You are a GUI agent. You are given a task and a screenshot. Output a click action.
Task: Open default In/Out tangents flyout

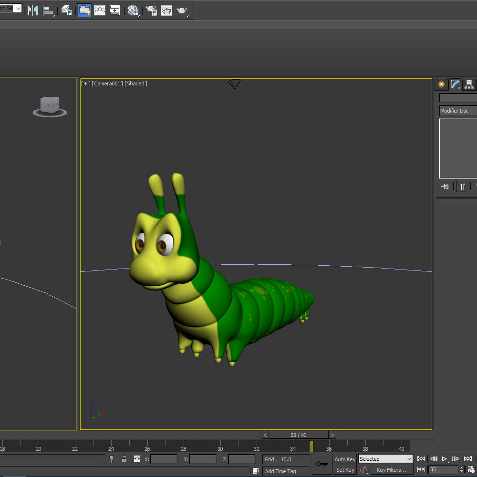pos(364,470)
